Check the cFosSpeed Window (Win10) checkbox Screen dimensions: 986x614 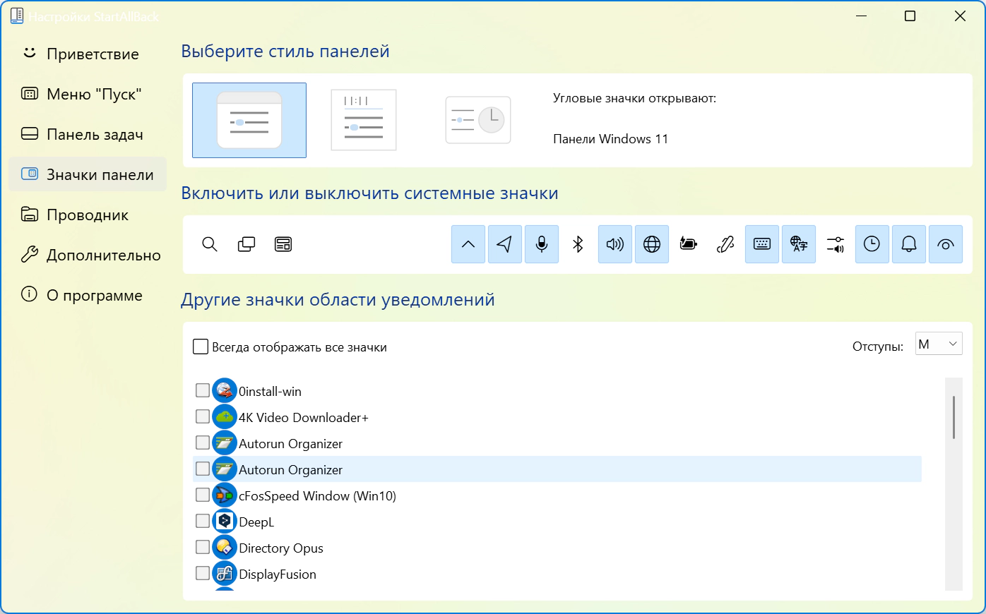(x=203, y=495)
